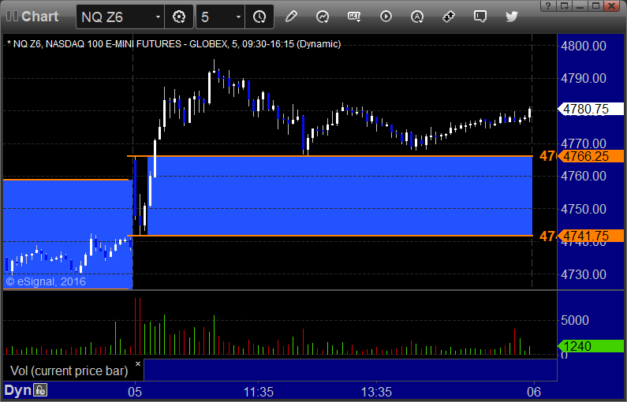The width and height of the screenshot is (627, 402).
Task: Click the 4741.75 orange price label
Action: [591, 236]
